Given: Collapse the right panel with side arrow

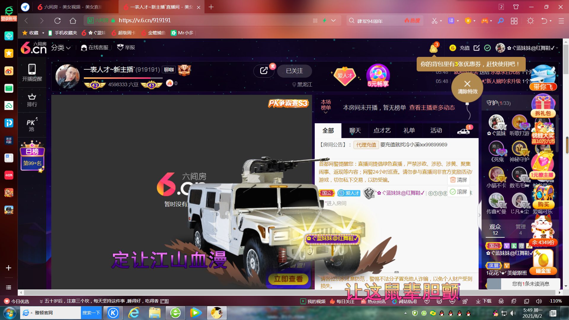Looking at the screenshot, I should coord(480,215).
